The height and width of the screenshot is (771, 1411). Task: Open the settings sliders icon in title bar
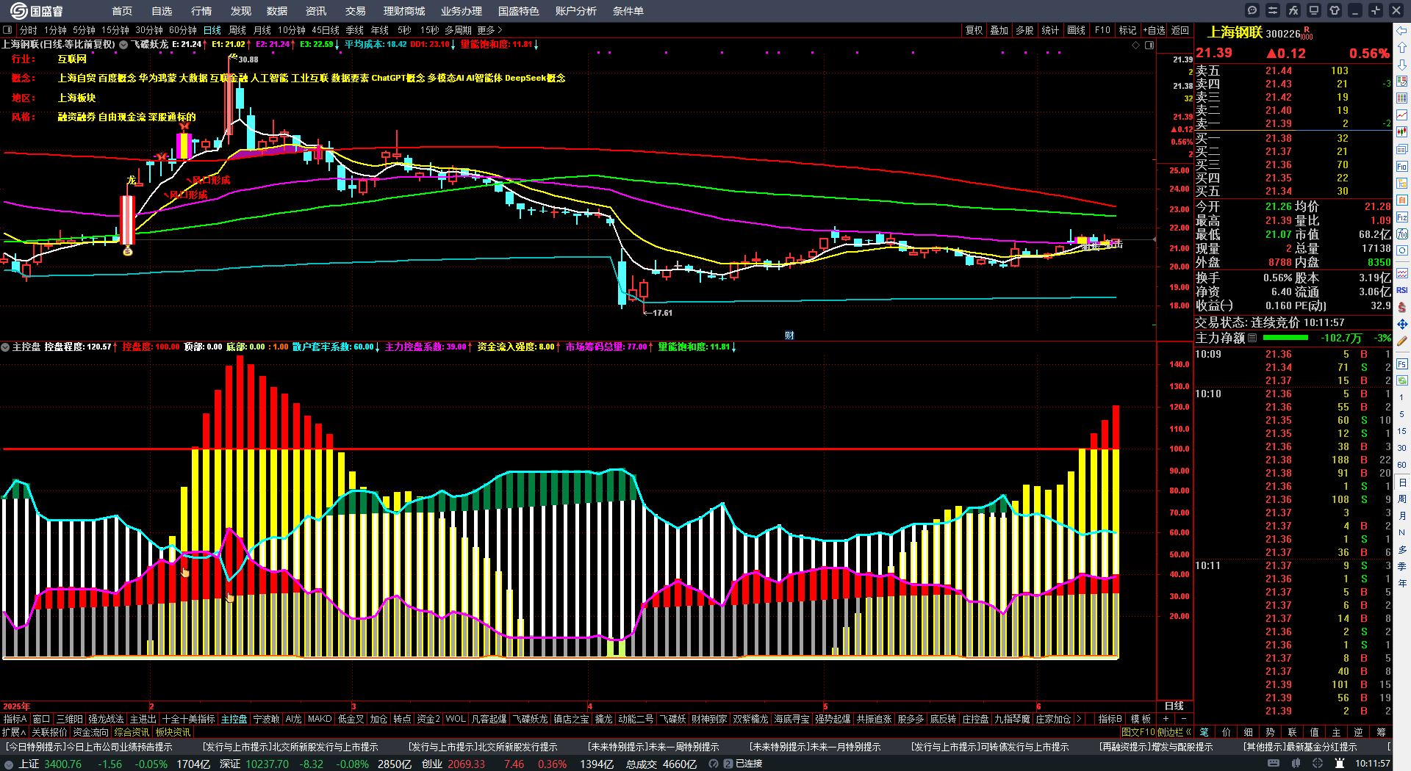click(x=1273, y=10)
